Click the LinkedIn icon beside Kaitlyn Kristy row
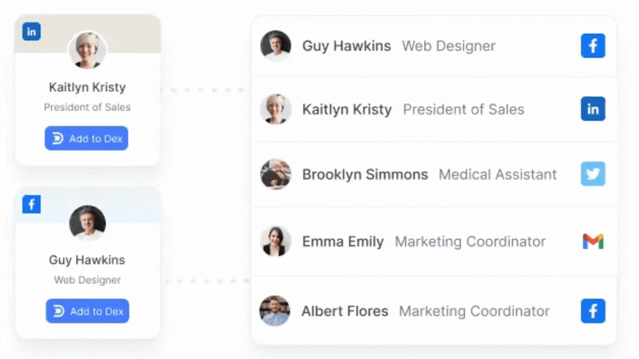Screen dimensions: 639x359 click(593, 109)
